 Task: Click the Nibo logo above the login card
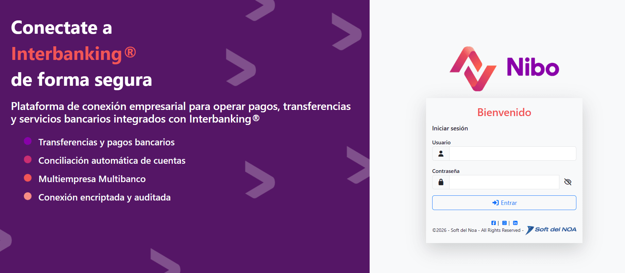[504, 68]
